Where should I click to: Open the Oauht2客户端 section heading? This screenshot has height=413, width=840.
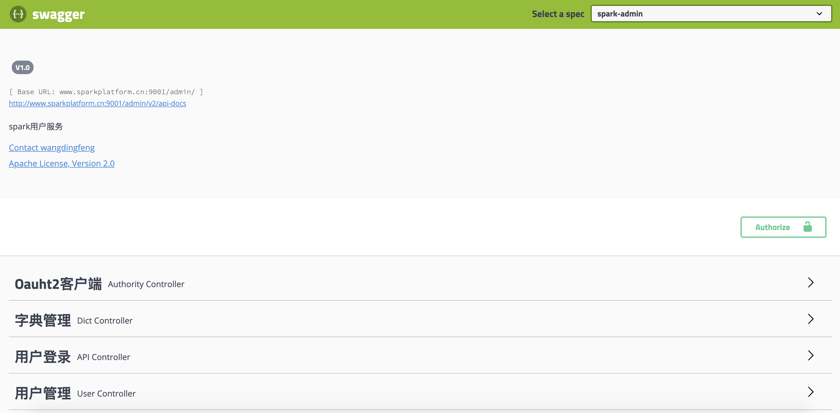[x=58, y=284]
